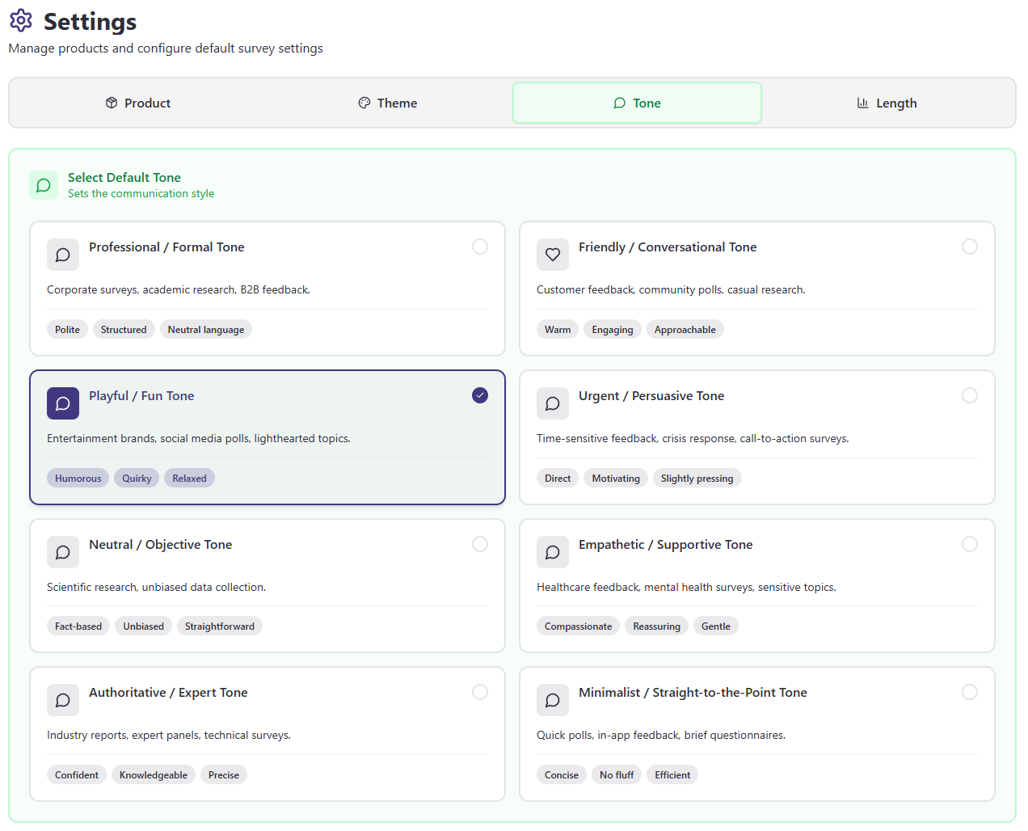
Task: Click the Settings gear icon
Action: tap(21, 21)
